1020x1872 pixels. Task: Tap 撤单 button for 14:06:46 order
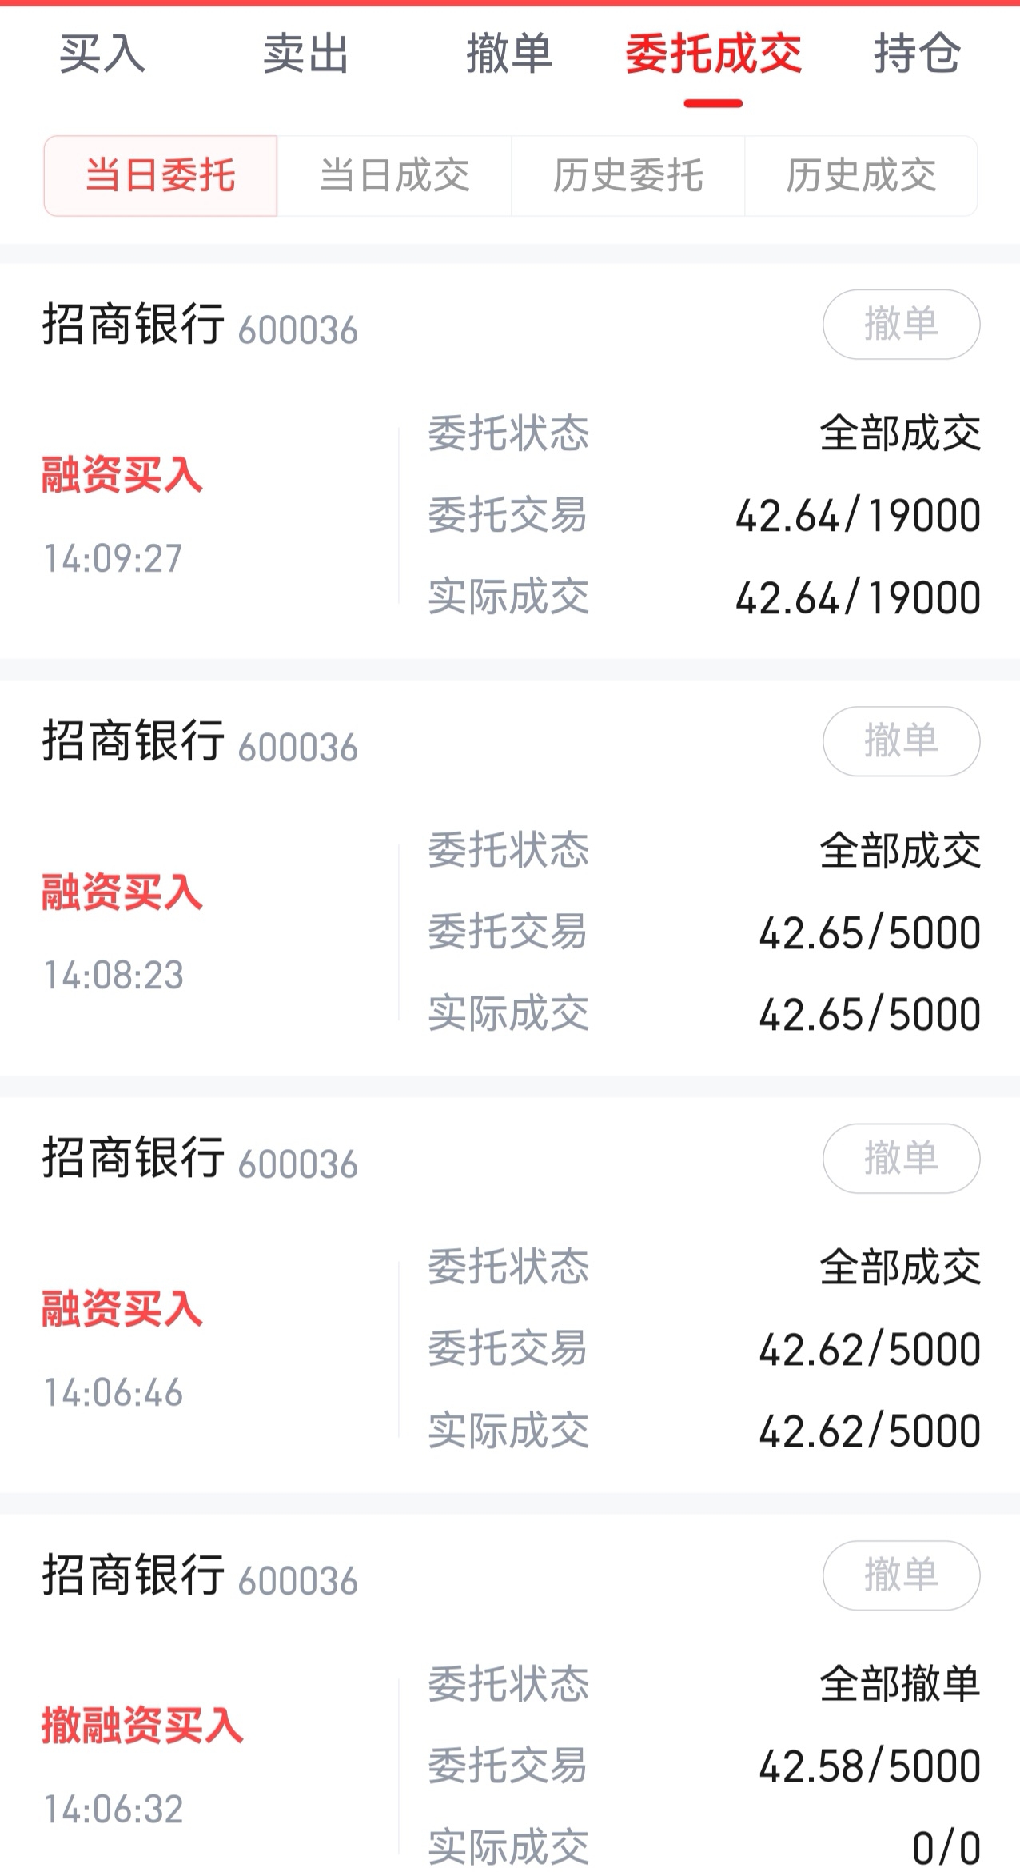pyautogui.click(x=901, y=1158)
